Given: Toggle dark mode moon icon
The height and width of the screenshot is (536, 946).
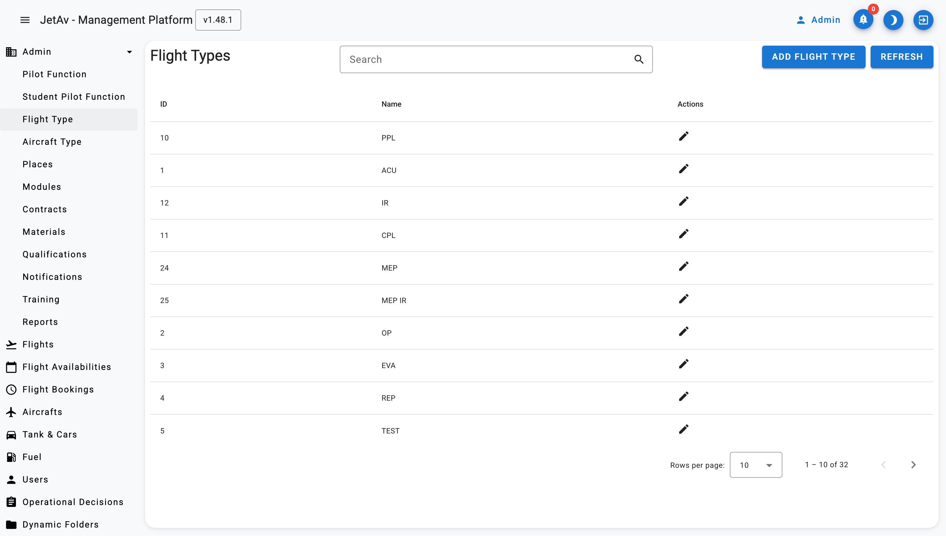Looking at the screenshot, I should coord(893,20).
